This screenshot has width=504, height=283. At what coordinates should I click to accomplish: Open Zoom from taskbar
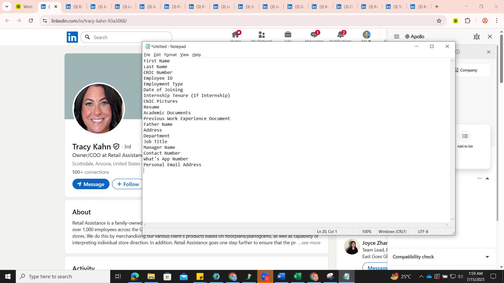pos(265,276)
